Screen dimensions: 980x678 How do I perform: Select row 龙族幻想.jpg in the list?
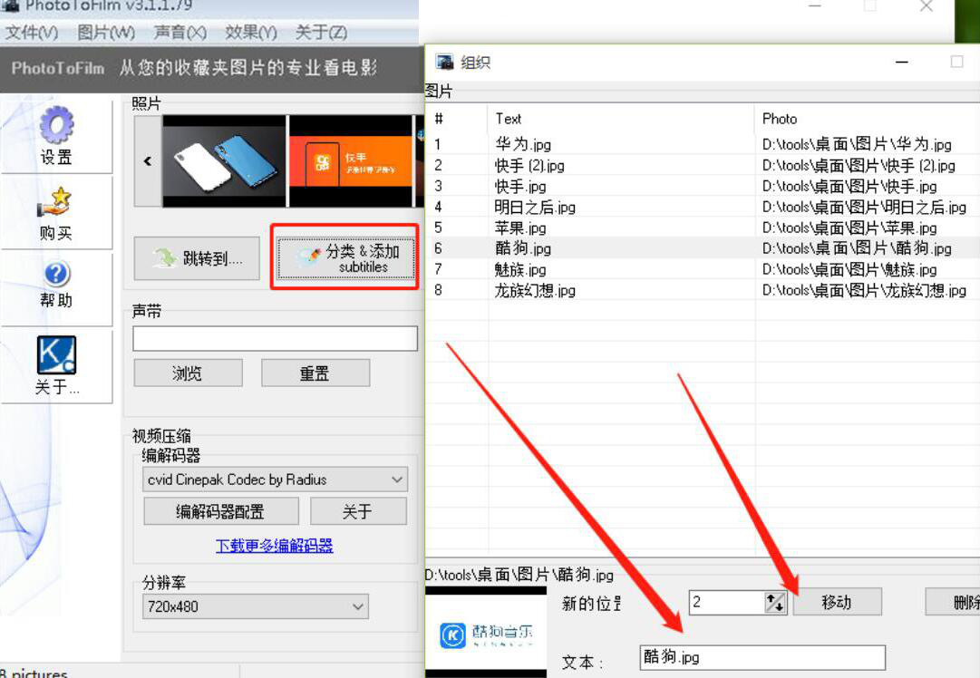pos(702,291)
